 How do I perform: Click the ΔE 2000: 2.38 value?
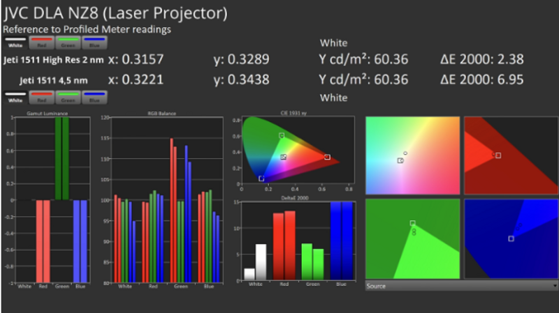[482, 59]
